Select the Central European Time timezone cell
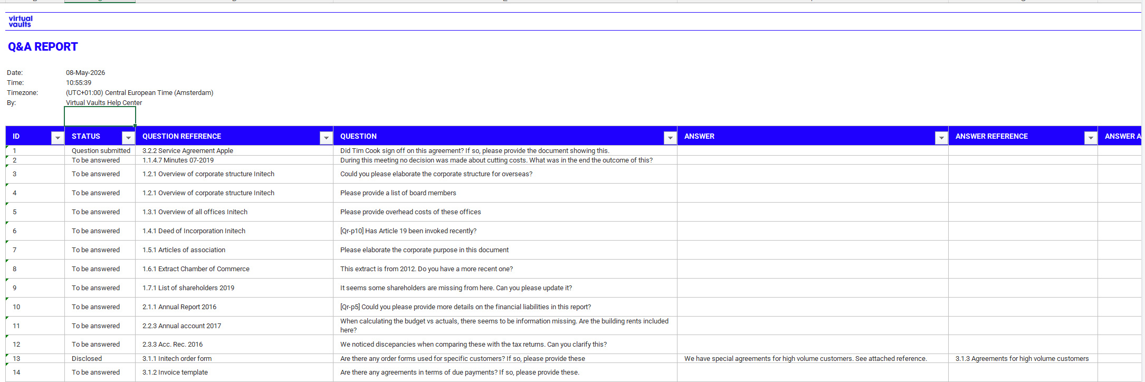 (140, 93)
